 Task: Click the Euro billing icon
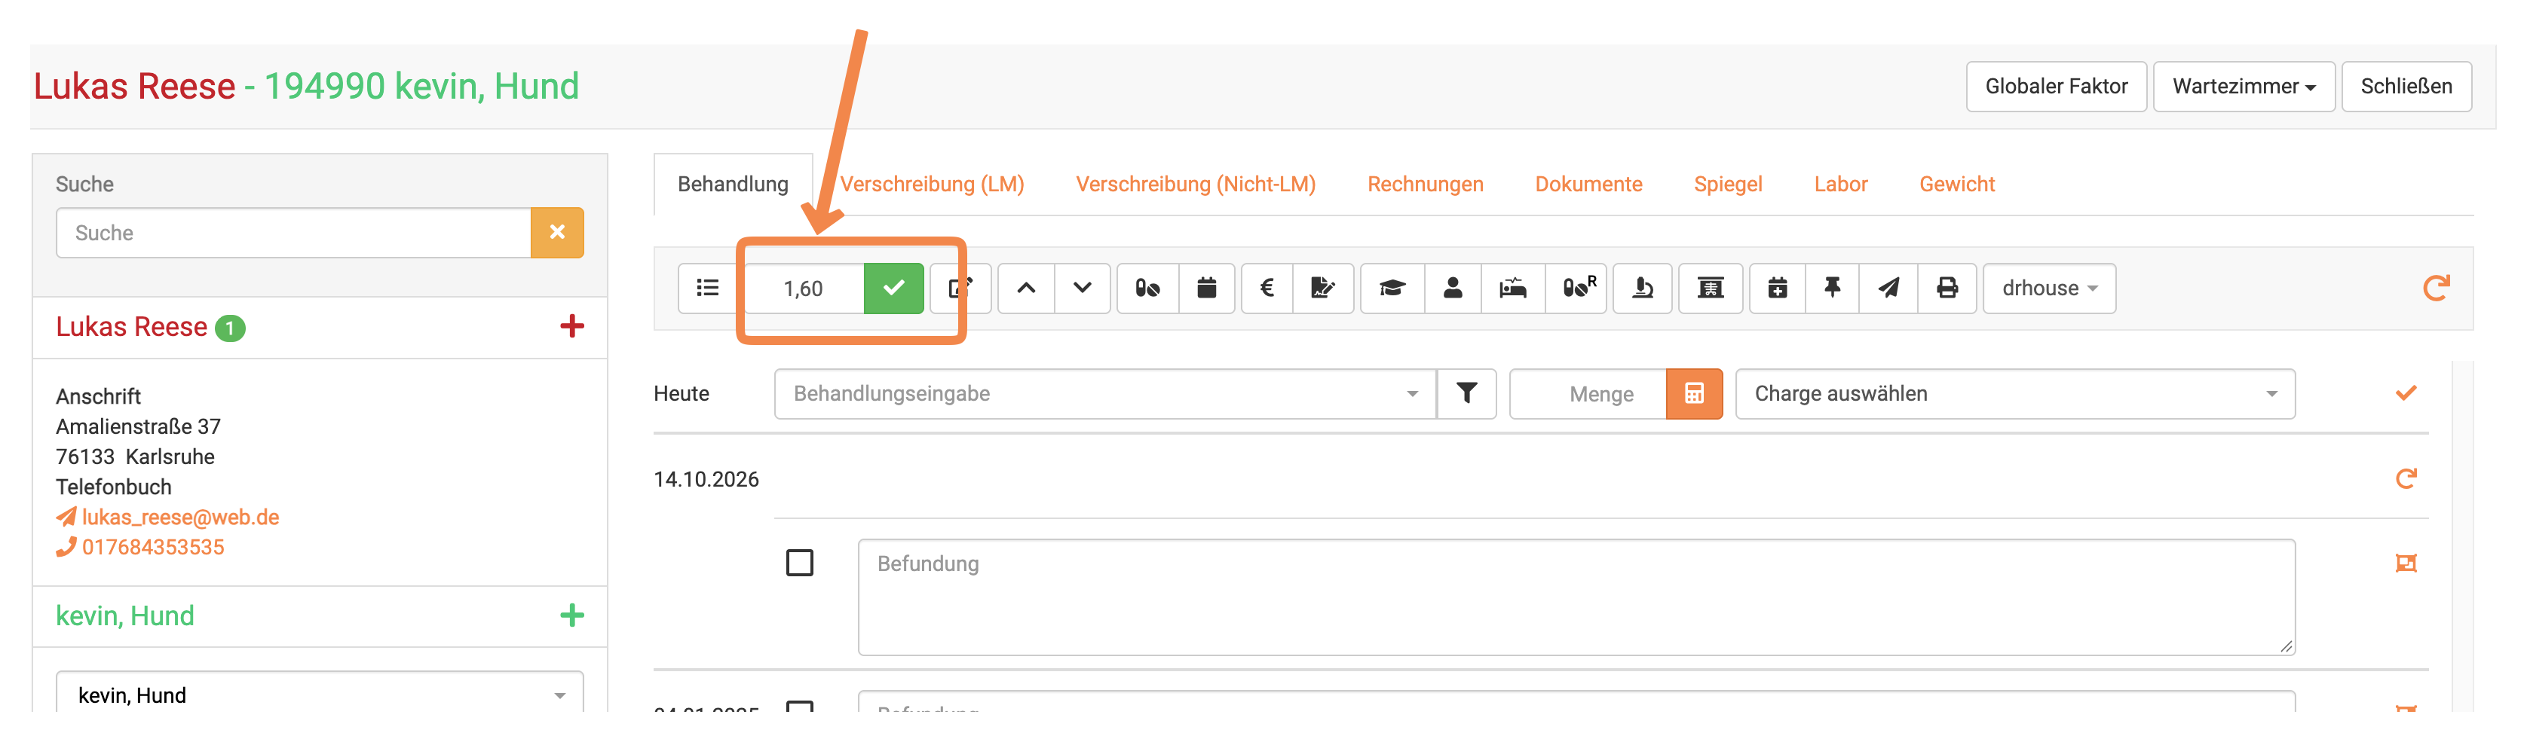point(1267,289)
